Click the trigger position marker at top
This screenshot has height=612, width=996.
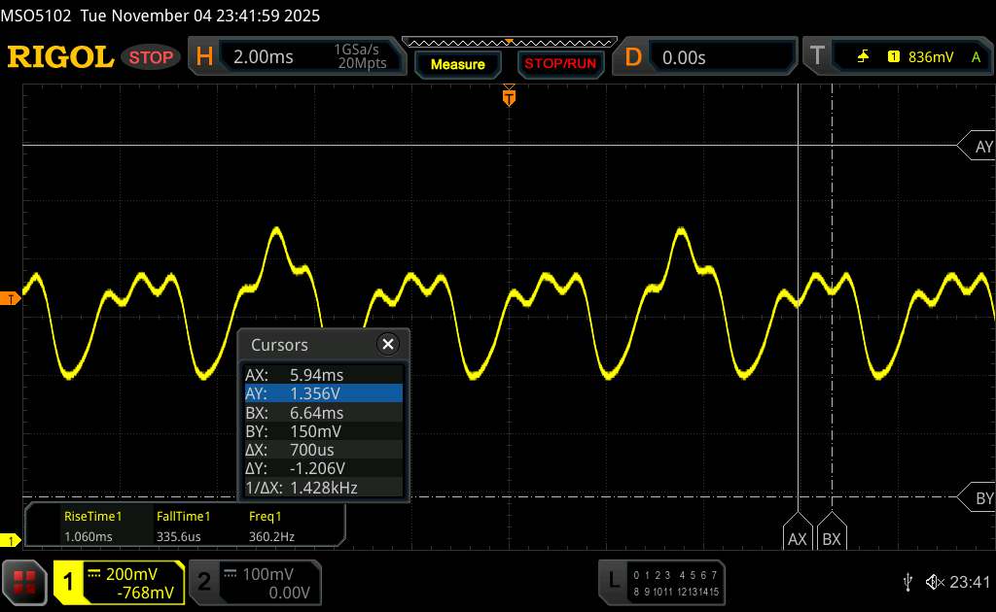pos(509,96)
